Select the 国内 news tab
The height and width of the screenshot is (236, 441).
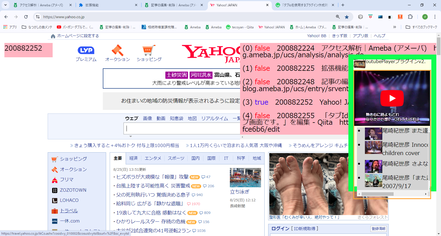point(195,158)
